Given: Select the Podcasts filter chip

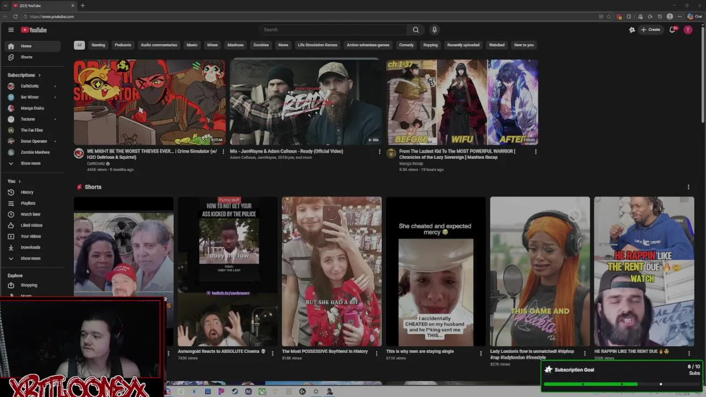Looking at the screenshot, I should click(123, 45).
